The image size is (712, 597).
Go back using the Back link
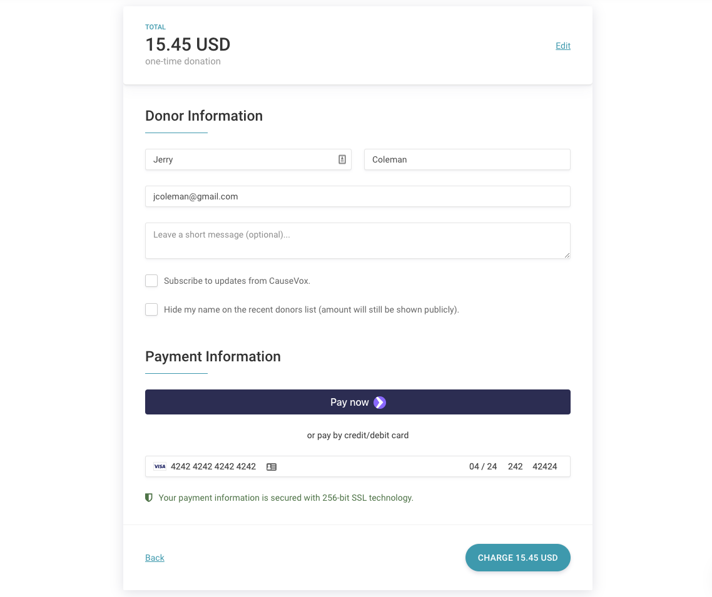click(155, 558)
